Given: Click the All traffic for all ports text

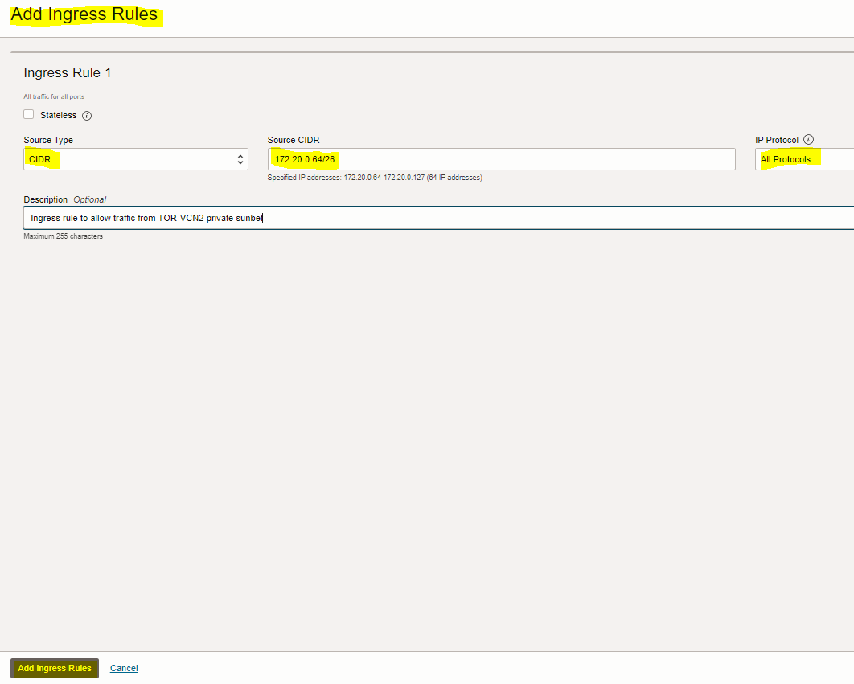Looking at the screenshot, I should pyautogui.click(x=54, y=97).
